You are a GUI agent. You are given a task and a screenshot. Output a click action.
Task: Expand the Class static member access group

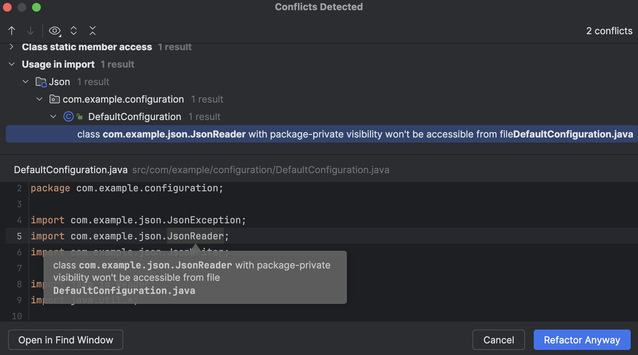click(x=11, y=47)
